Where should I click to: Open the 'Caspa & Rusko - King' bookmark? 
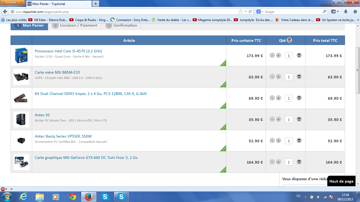89,20
